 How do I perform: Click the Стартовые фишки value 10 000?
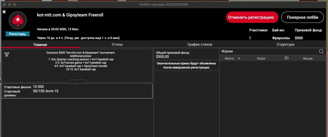(x=38, y=87)
